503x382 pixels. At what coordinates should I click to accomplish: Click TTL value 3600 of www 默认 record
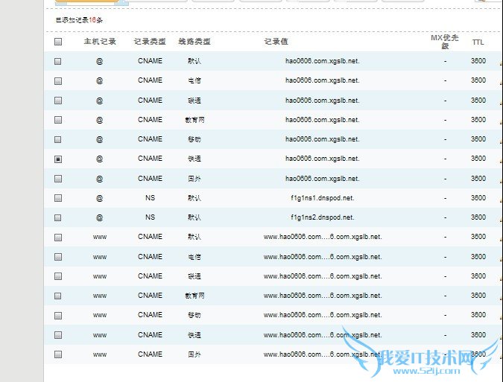(478, 237)
